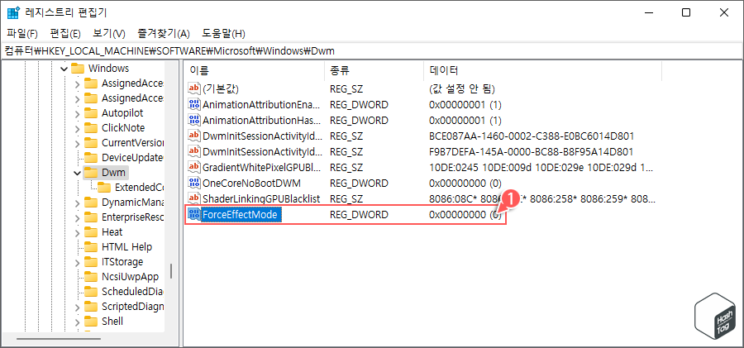
Task: Select the Dwm folder icon
Action: 91,172
